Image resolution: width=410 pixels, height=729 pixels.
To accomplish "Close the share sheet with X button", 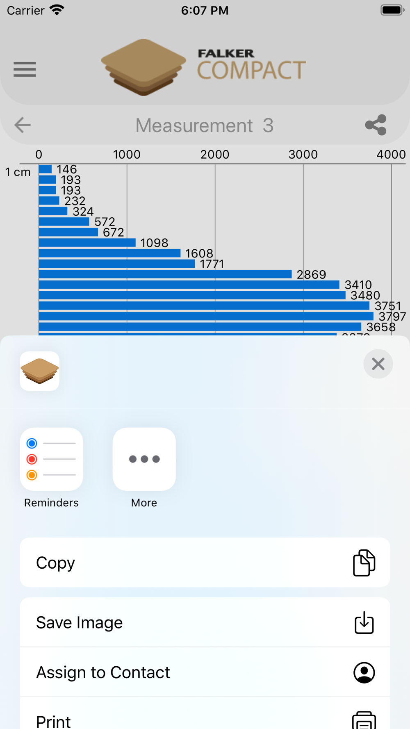I will [378, 364].
